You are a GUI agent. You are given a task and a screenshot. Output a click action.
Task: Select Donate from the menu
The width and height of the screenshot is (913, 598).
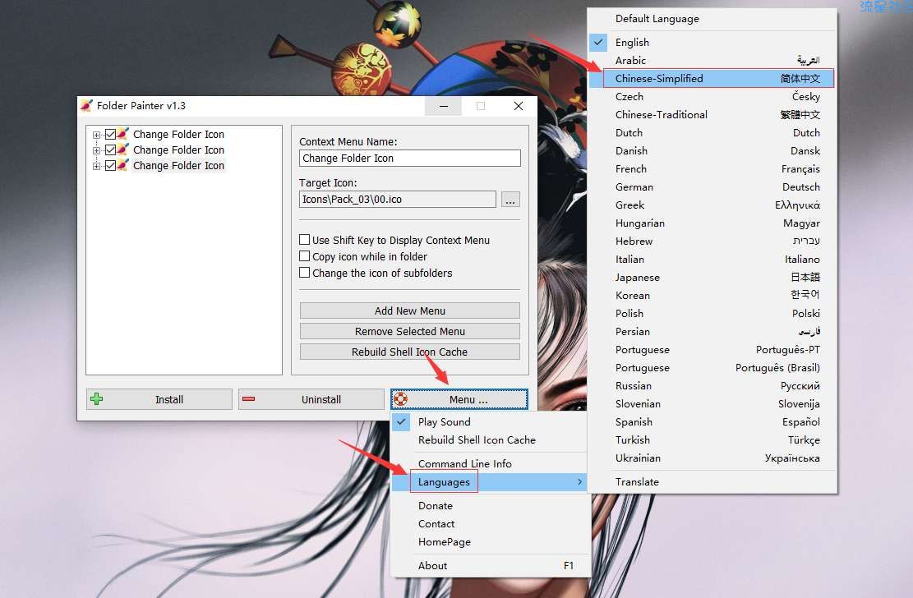pyautogui.click(x=489, y=505)
